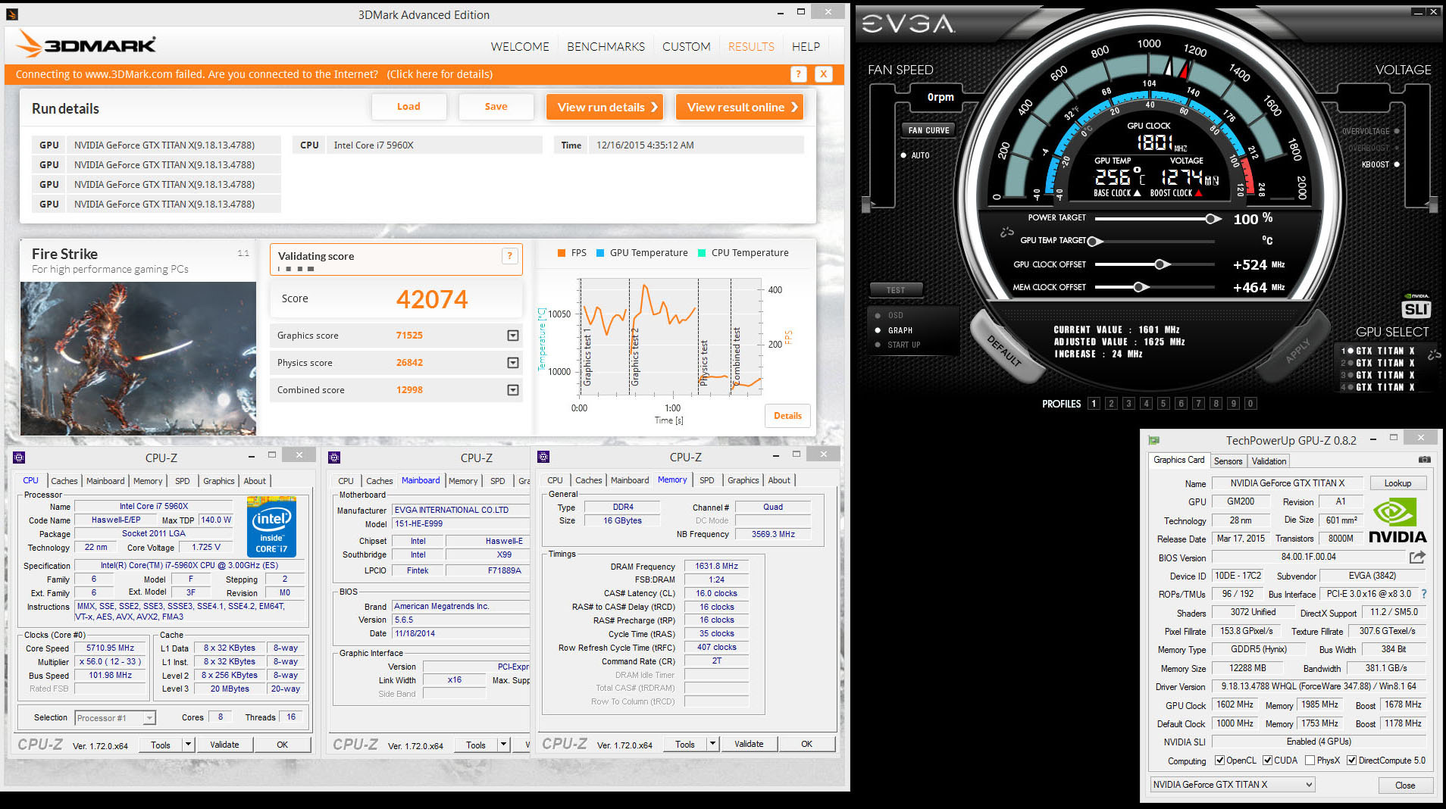Expand the Graphics score details
The height and width of the screenshot is (809, 1446).
pyautogui.click(x=513, y=336)
